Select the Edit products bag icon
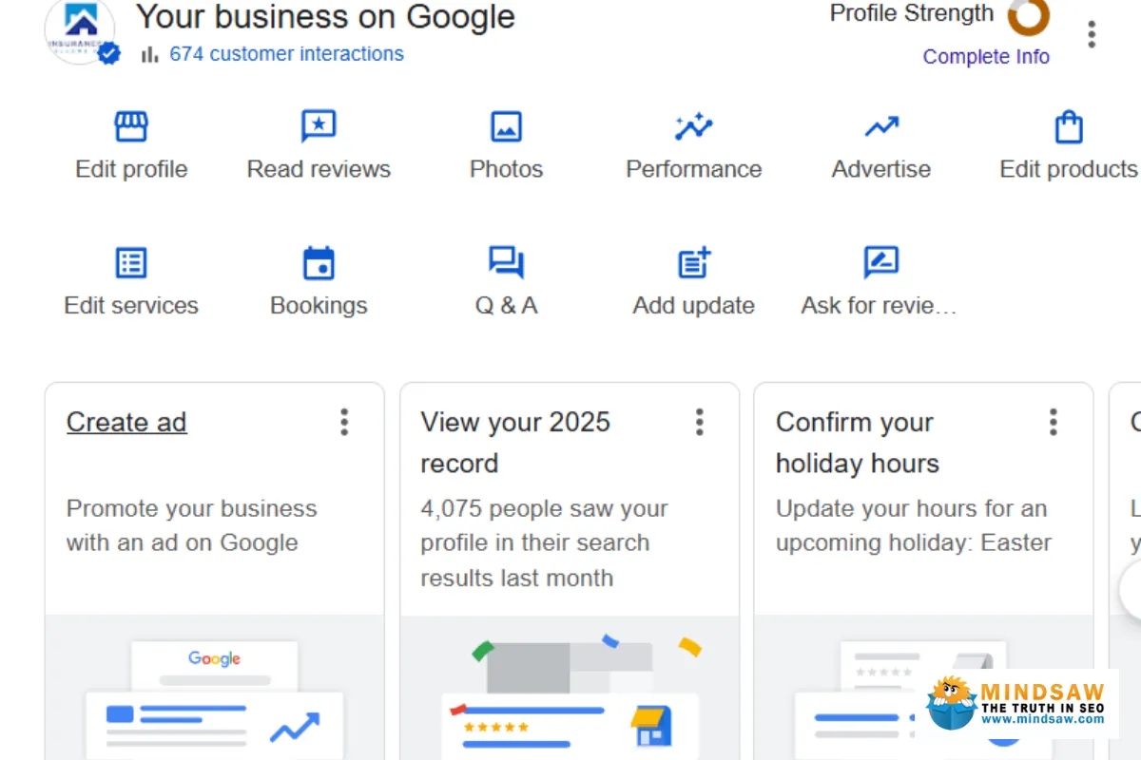Image resolution: width=1141 pixels, height=760 pixels. [x=1067, y=126]
